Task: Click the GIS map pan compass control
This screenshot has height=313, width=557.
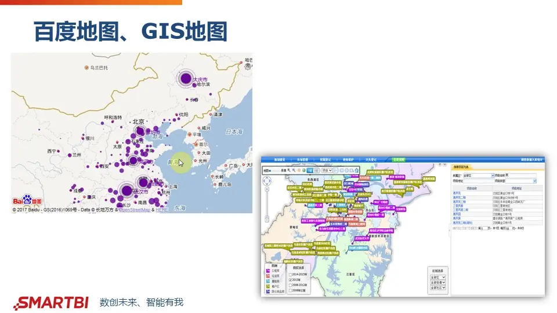Action: coord(267,181)
